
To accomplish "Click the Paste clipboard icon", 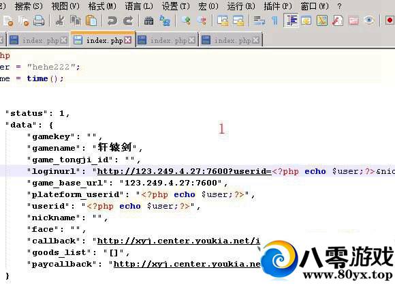I will (91, 20).
